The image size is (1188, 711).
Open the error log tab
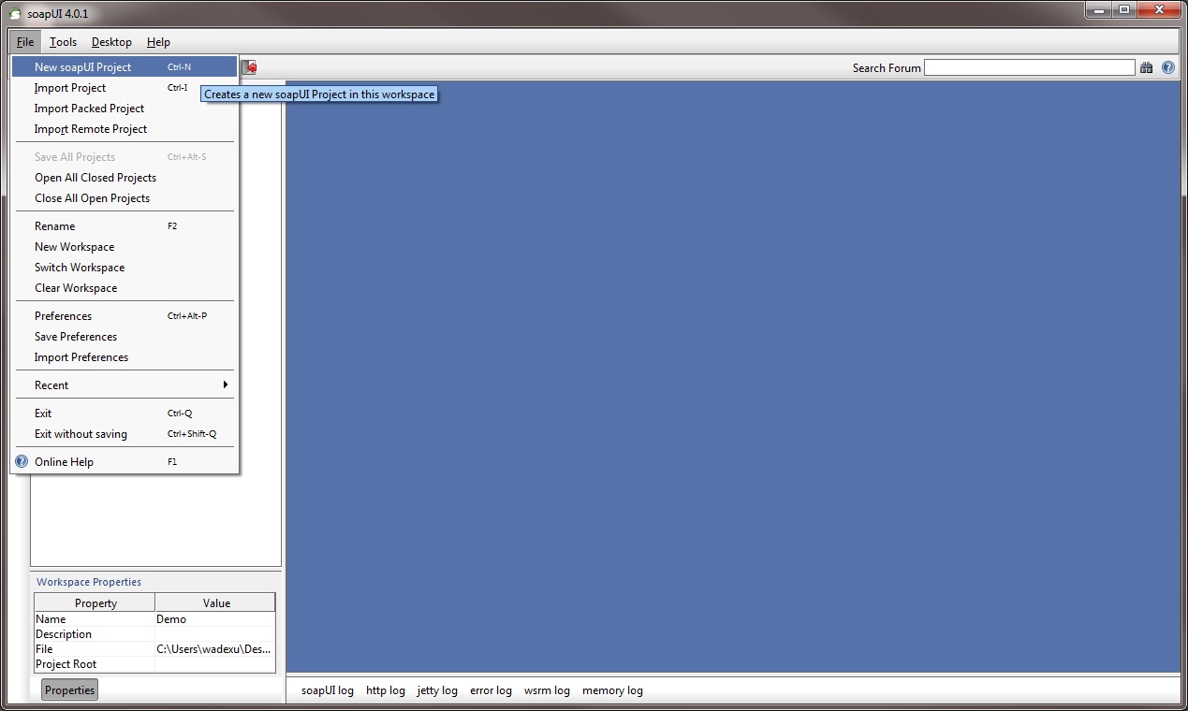(491, 690)
